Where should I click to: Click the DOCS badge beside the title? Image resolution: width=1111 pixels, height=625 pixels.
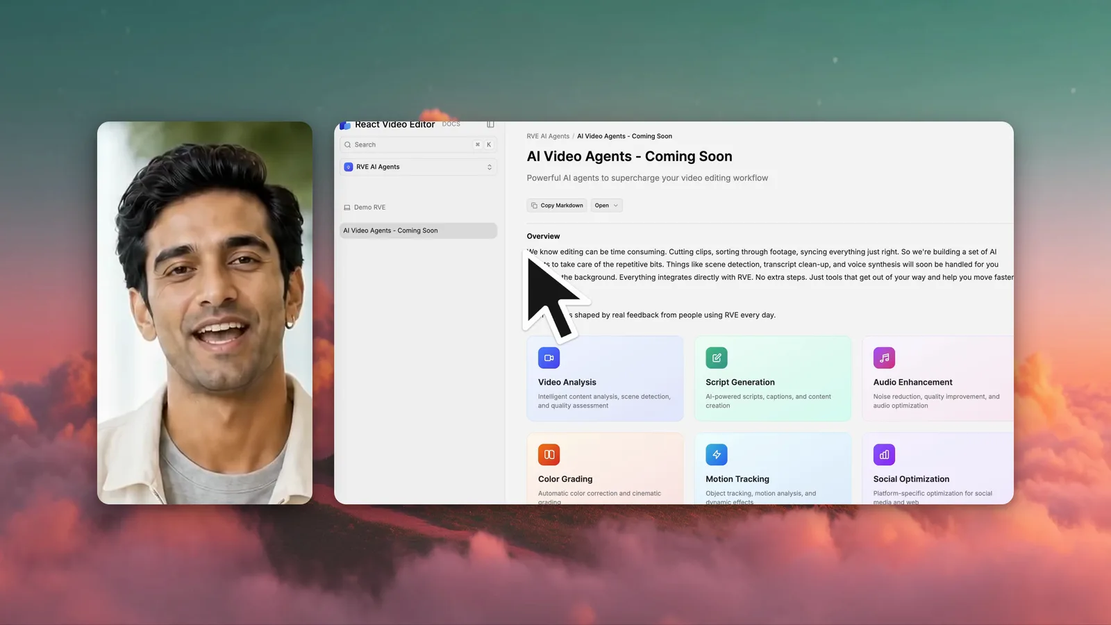point(451,124)
